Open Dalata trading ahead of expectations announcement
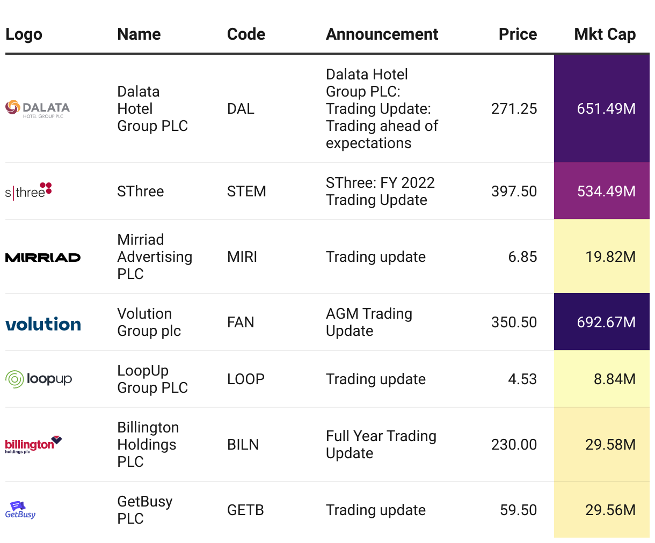Screen dimensions: 655x543 pos(382,109)
